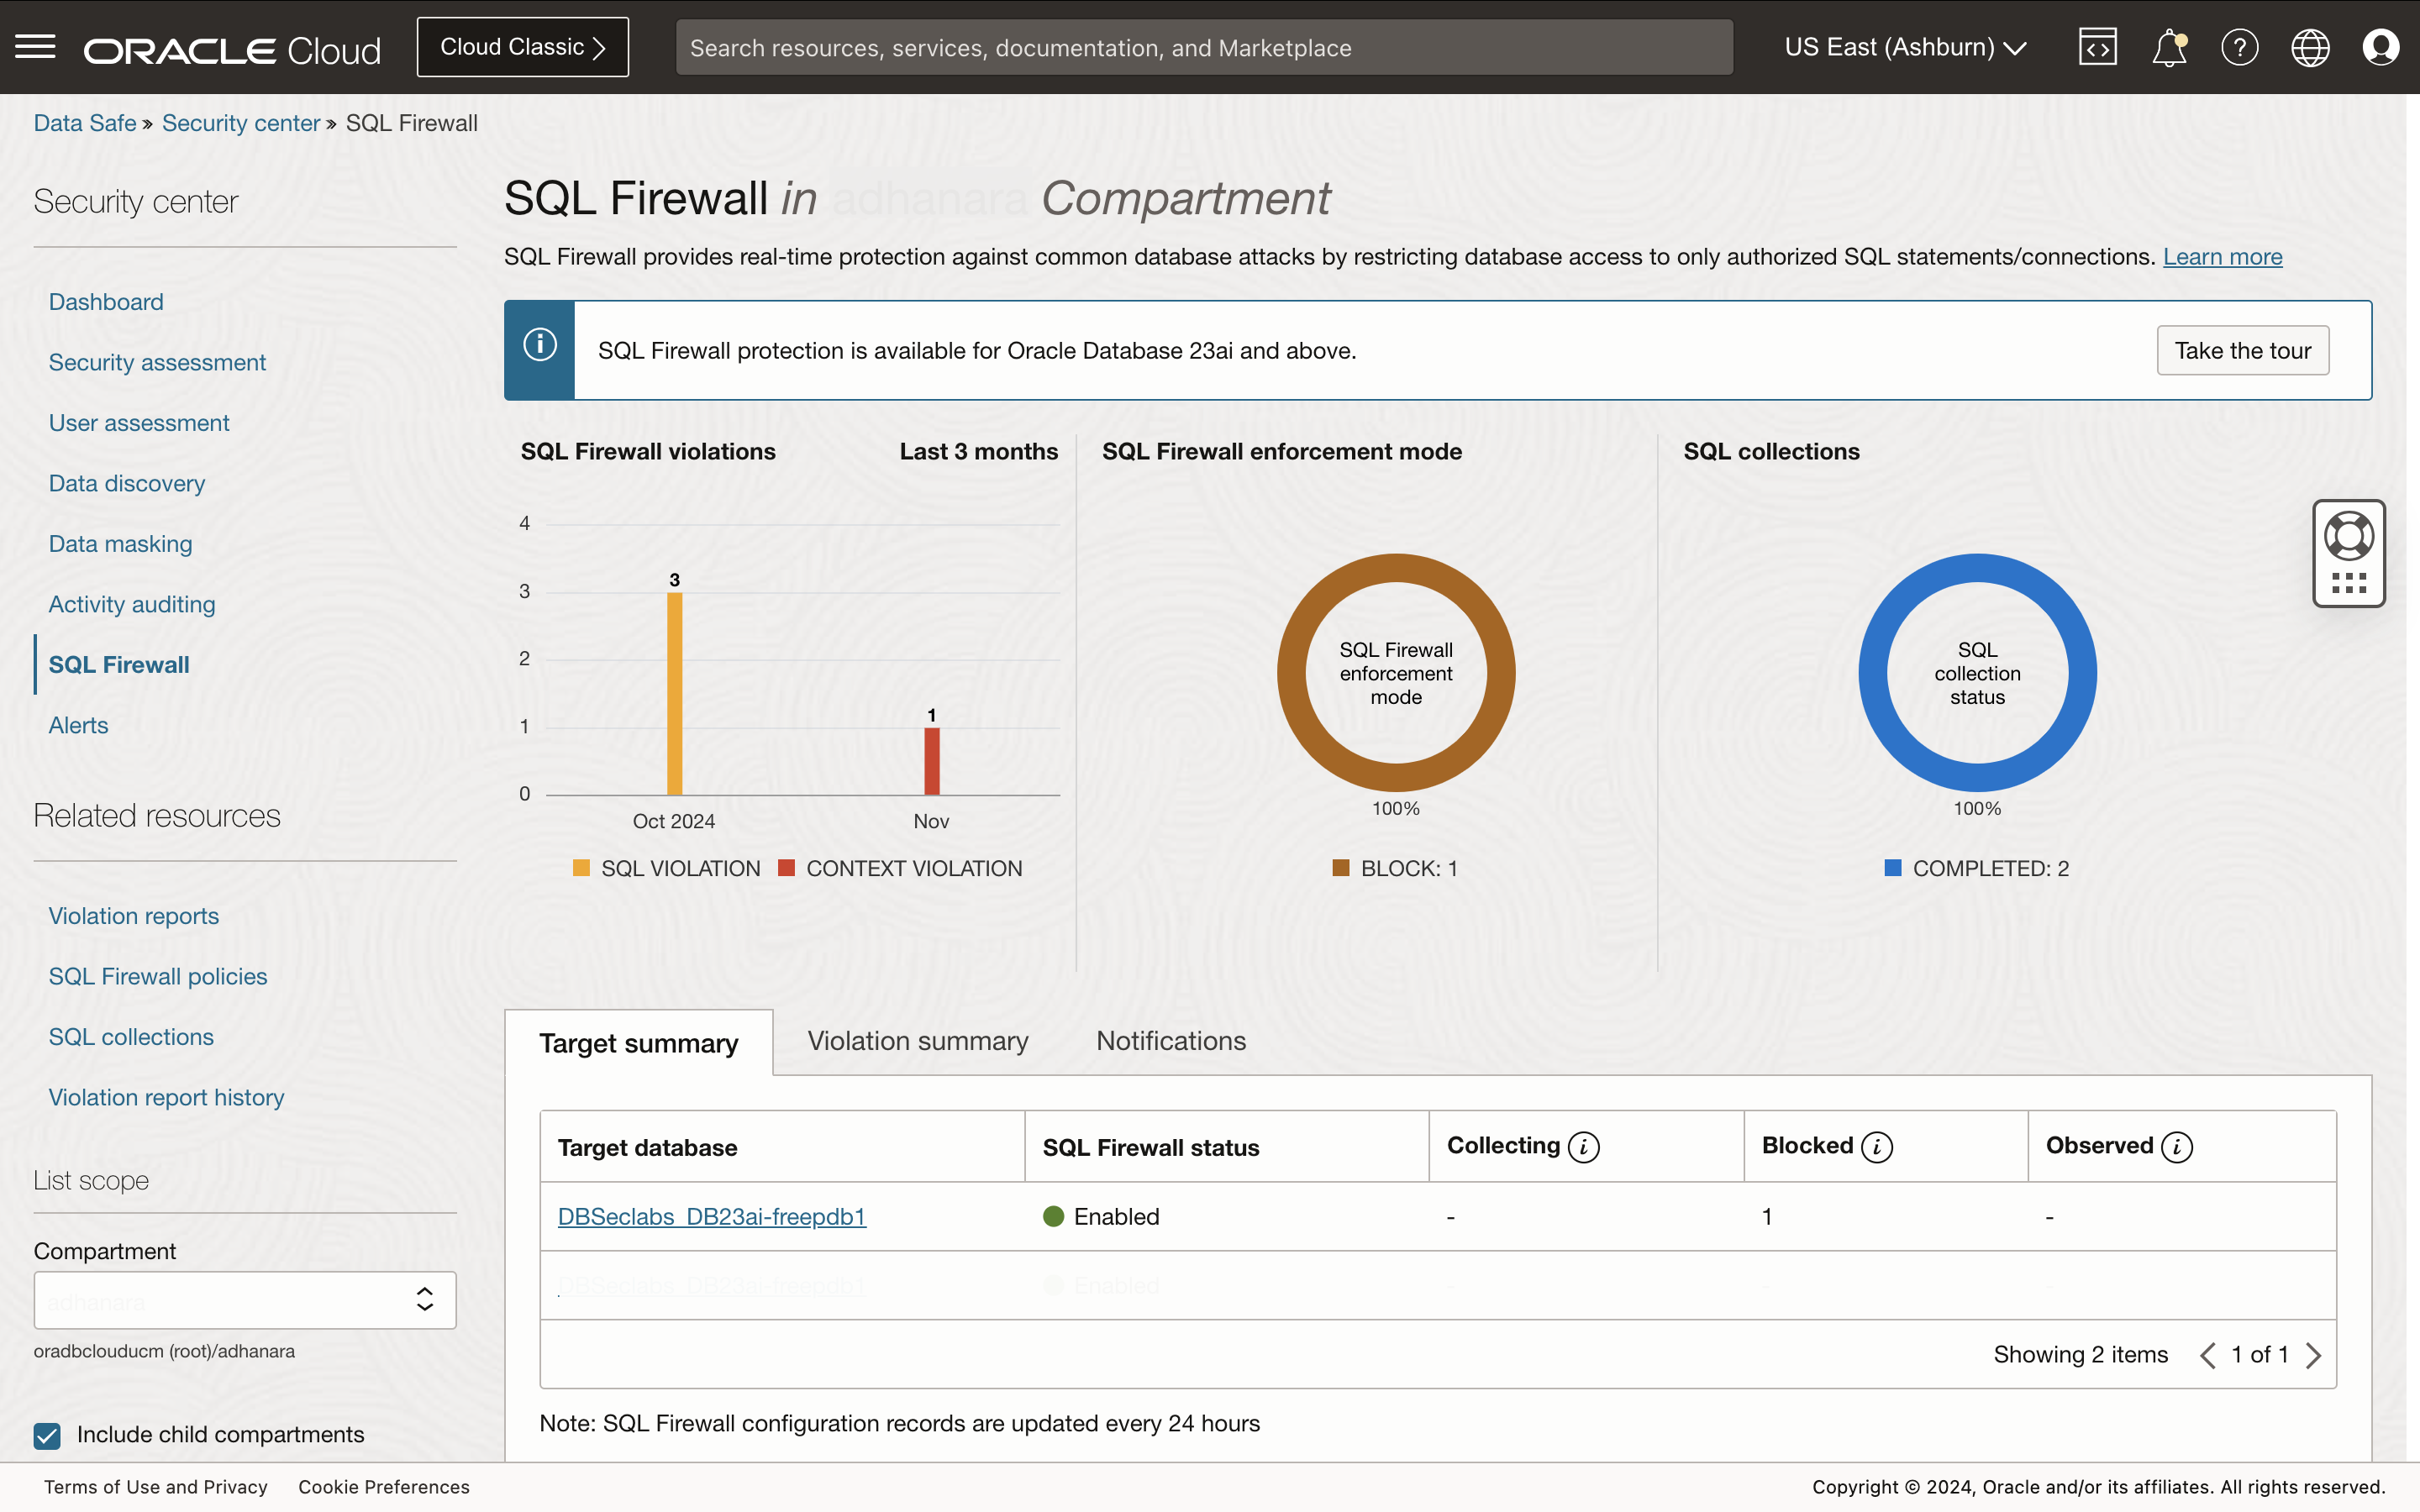The image size is (2420, 1512).
Task: Navigate to SQL Firewall policies
Action: coord(157,976)
